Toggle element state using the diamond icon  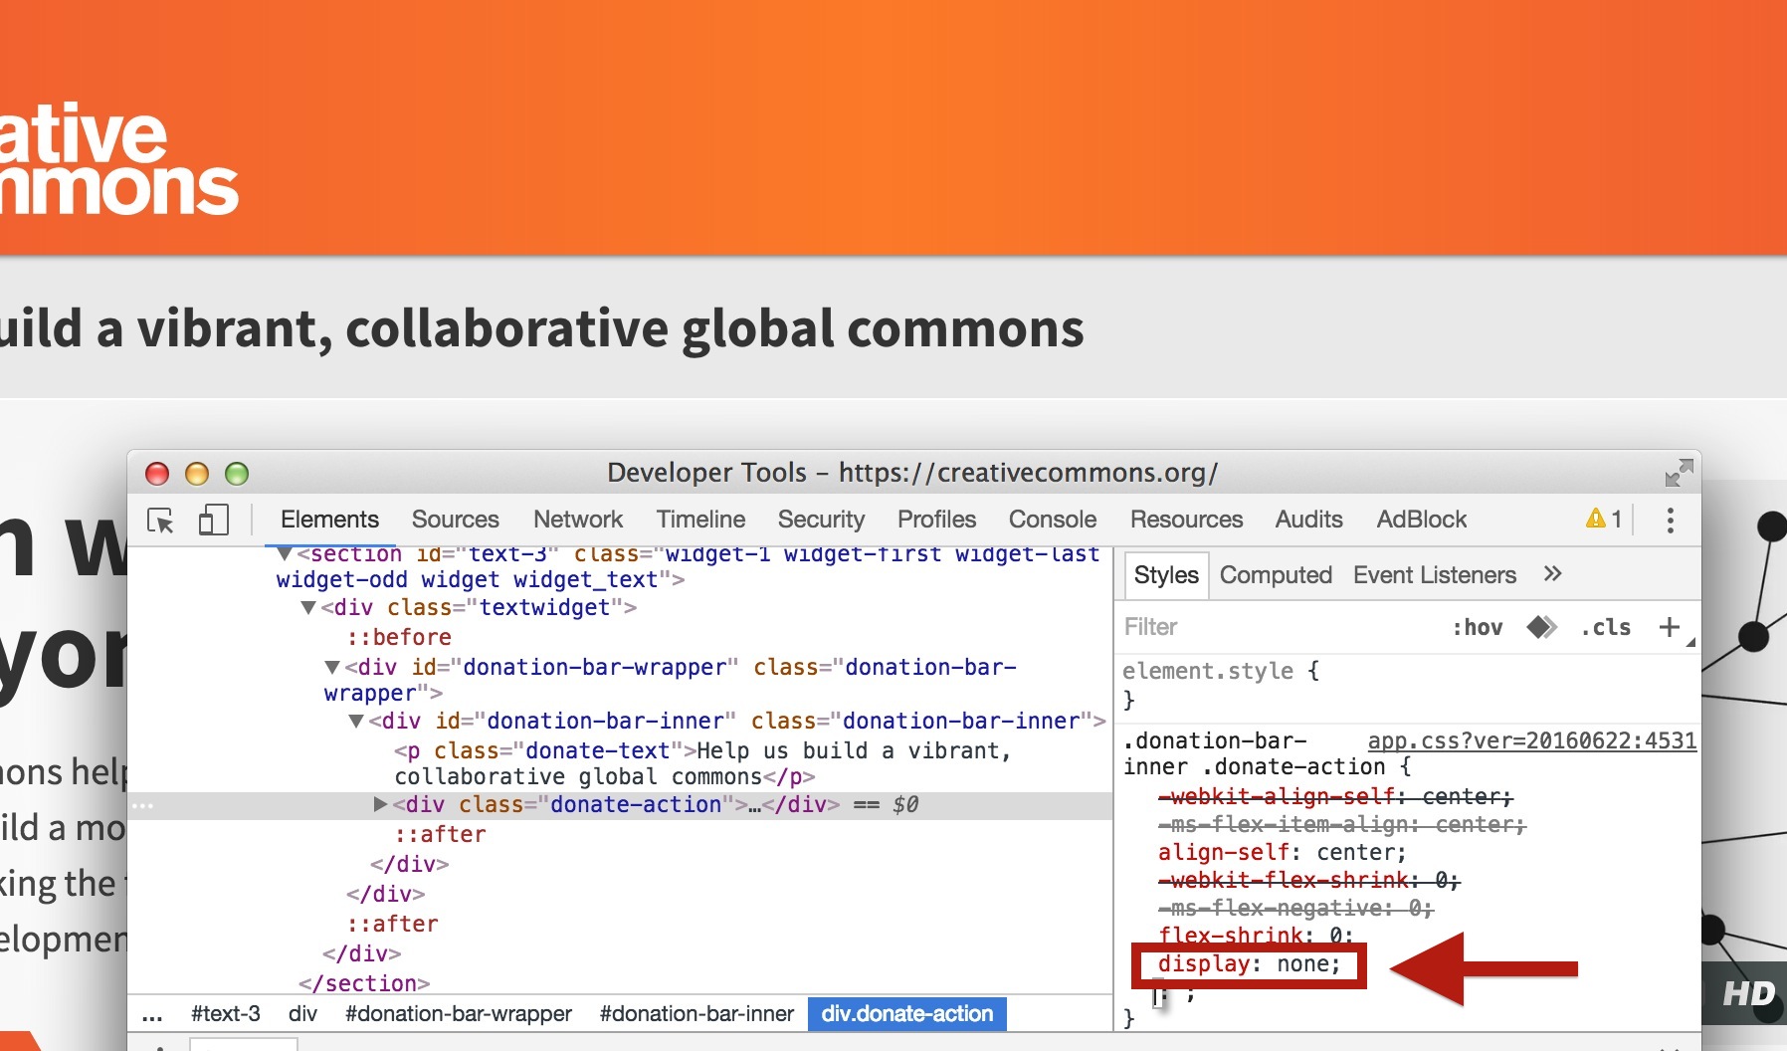point(1540,627)
